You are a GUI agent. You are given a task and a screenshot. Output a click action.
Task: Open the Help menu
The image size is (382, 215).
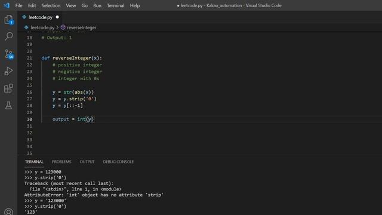coord(135,5)
